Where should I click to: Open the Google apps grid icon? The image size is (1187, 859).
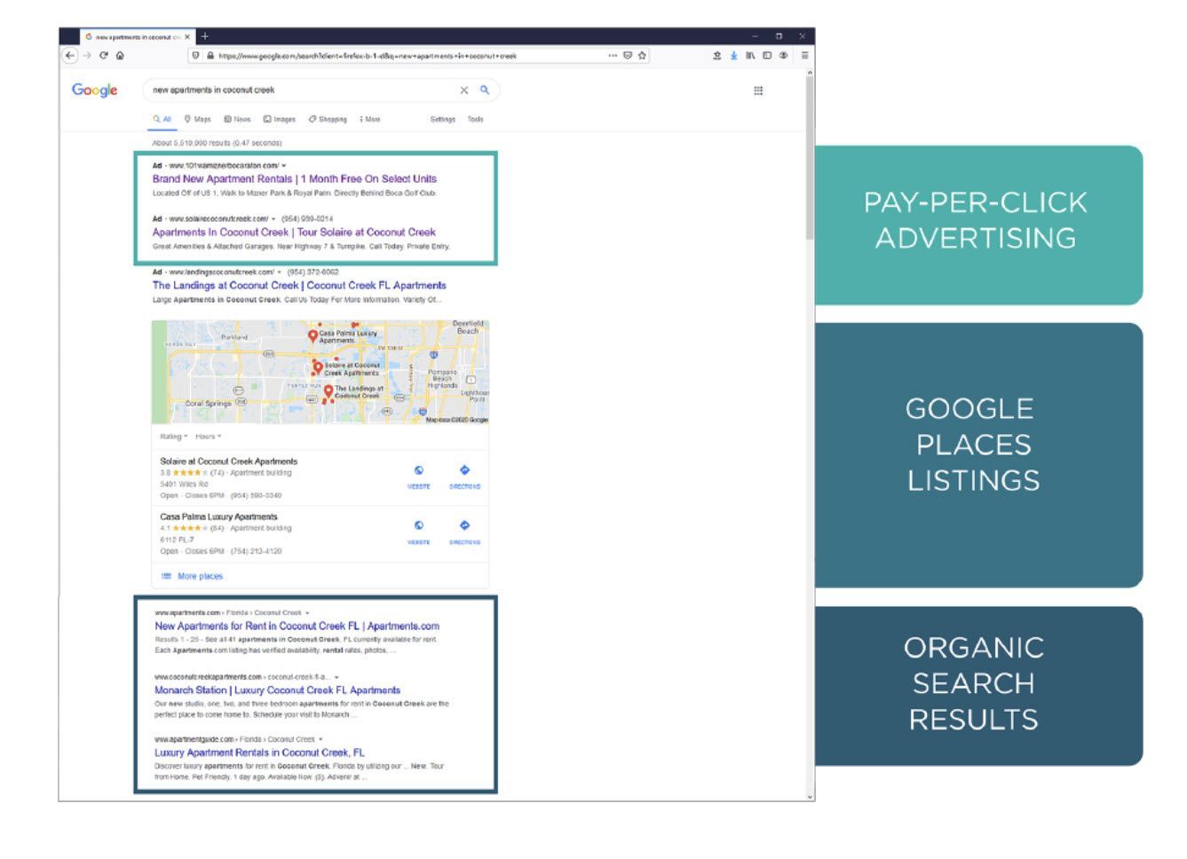(758, 91)
